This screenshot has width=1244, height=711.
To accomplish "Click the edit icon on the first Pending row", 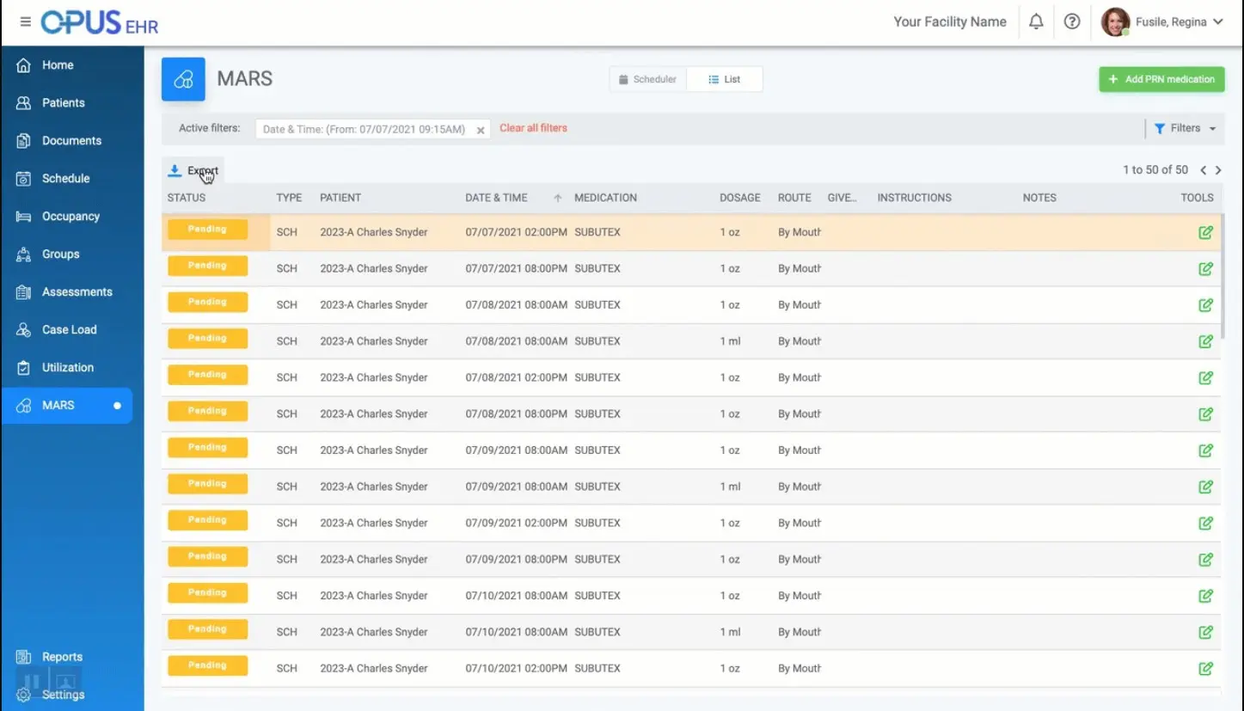I will pyautogui.click(x=1204, y=231).
